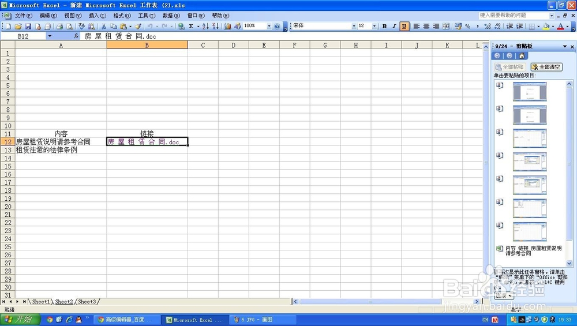The height and width of the screenshot is (326, 577).
Task: Create a new blank workbook
Action: click(8, 26)
